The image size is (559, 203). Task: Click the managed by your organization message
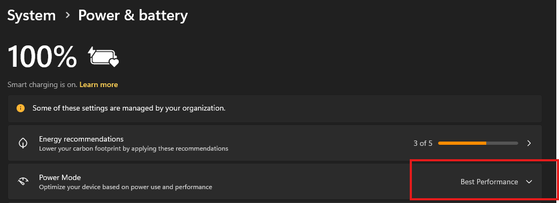point(129,108)
